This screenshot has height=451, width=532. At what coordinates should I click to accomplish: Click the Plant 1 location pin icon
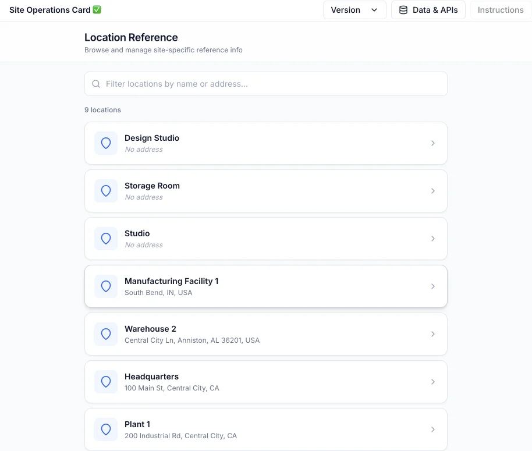[x=106, y=429]
